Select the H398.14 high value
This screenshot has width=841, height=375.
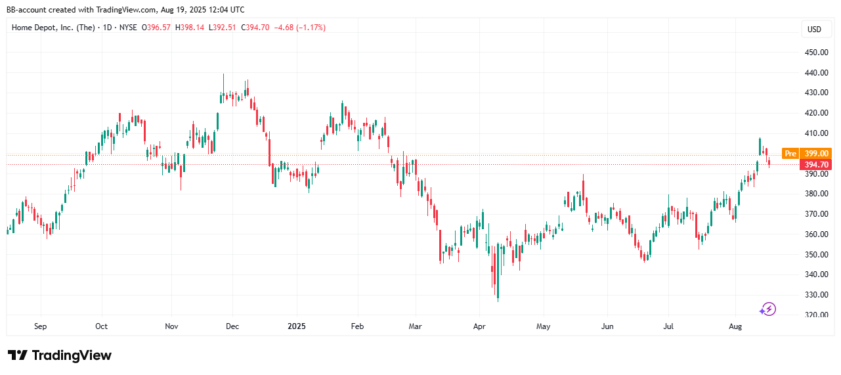pyautogui.click(x=190, y=28)
